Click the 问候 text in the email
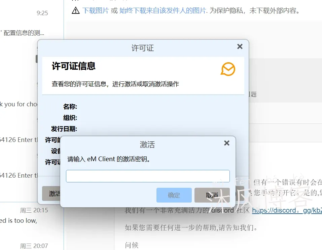This screenshot has height=250, width=322. tap(132, 245)
